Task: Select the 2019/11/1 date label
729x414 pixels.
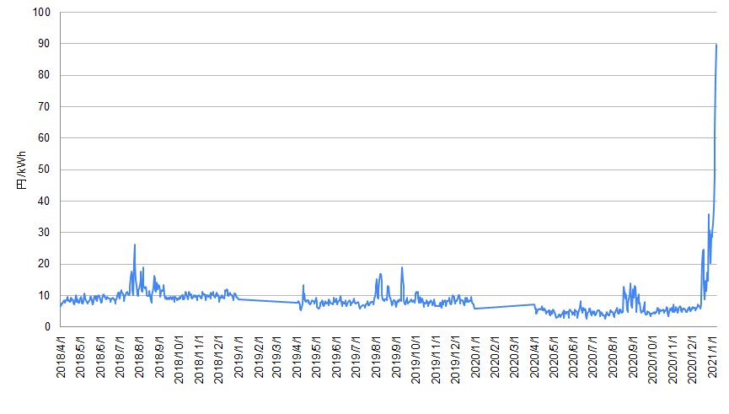Action: [x=435, y=359]
